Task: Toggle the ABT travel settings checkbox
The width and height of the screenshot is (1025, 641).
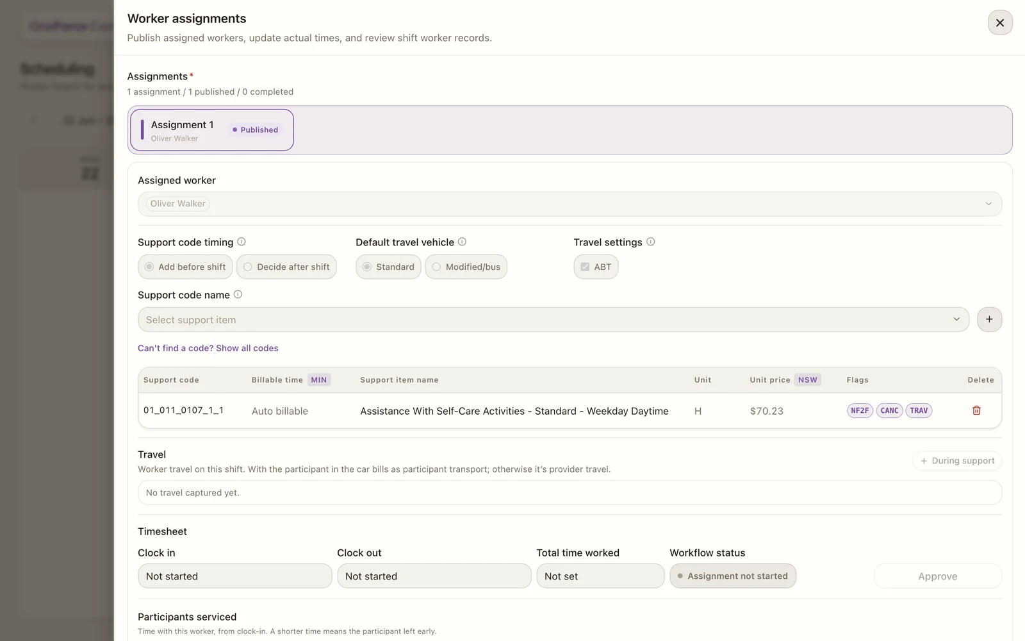Action: point(596,267)
